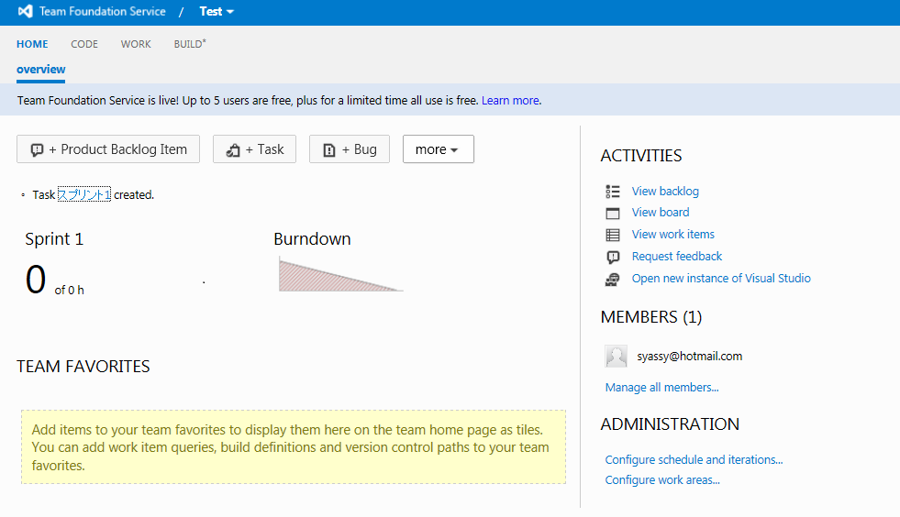Viewport: 900px width, 517px height.
Task: Open the View board link
Action: tap(661, 213)
